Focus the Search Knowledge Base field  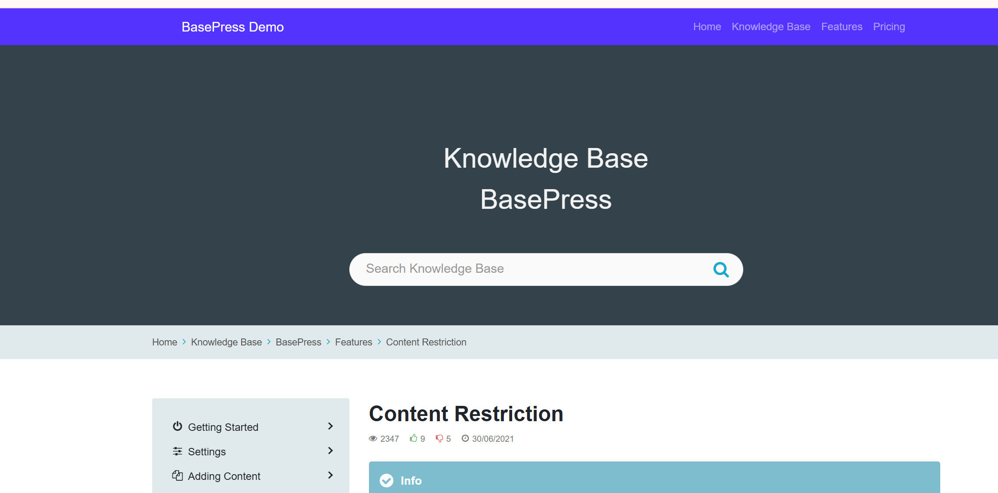525,269
